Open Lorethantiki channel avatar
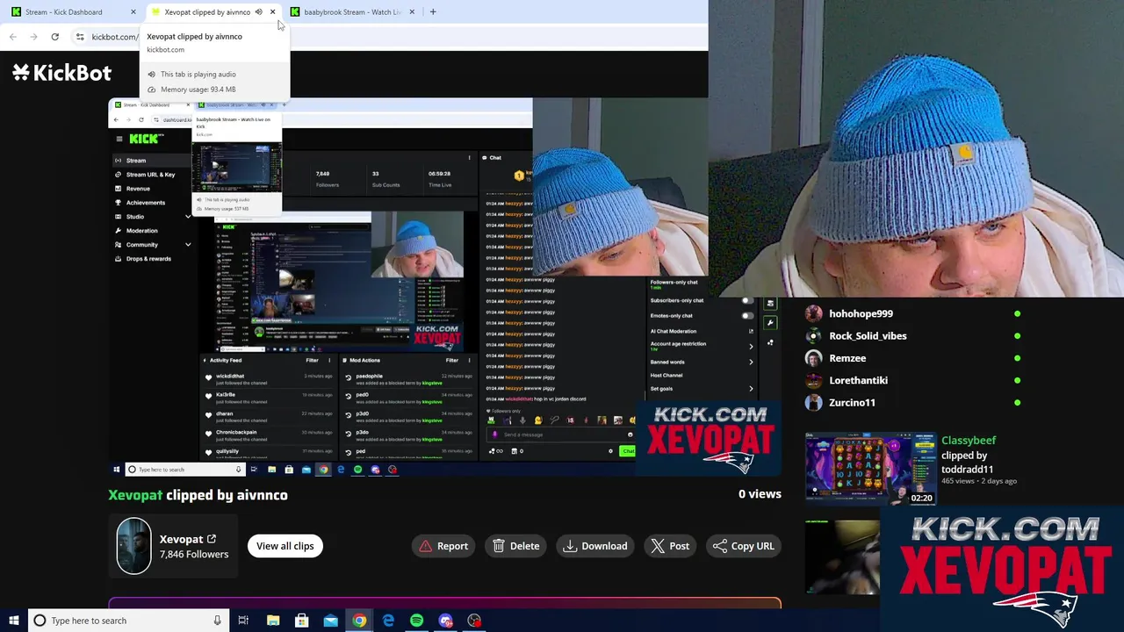 (814, 380)
